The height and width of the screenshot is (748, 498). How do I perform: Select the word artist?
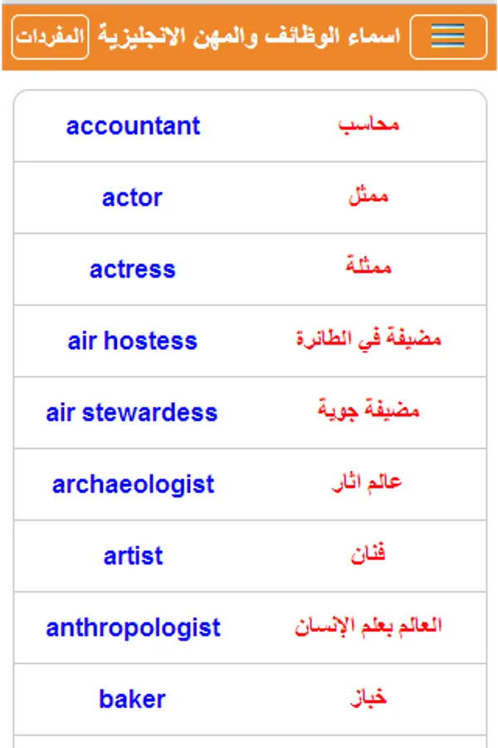[x=133, y=556]
